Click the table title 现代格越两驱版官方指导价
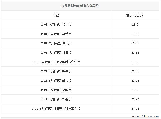This screenshot has width=161, height=119. [80, 6]
